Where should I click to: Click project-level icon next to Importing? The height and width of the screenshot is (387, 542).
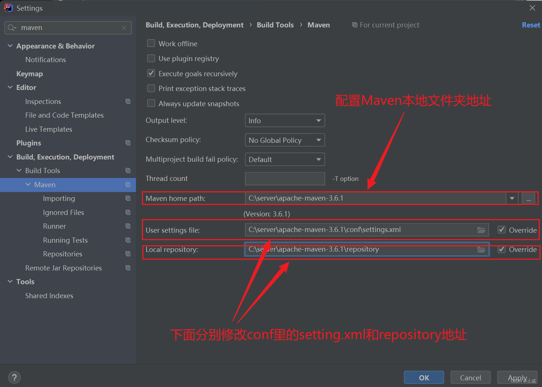coord(128,198)
